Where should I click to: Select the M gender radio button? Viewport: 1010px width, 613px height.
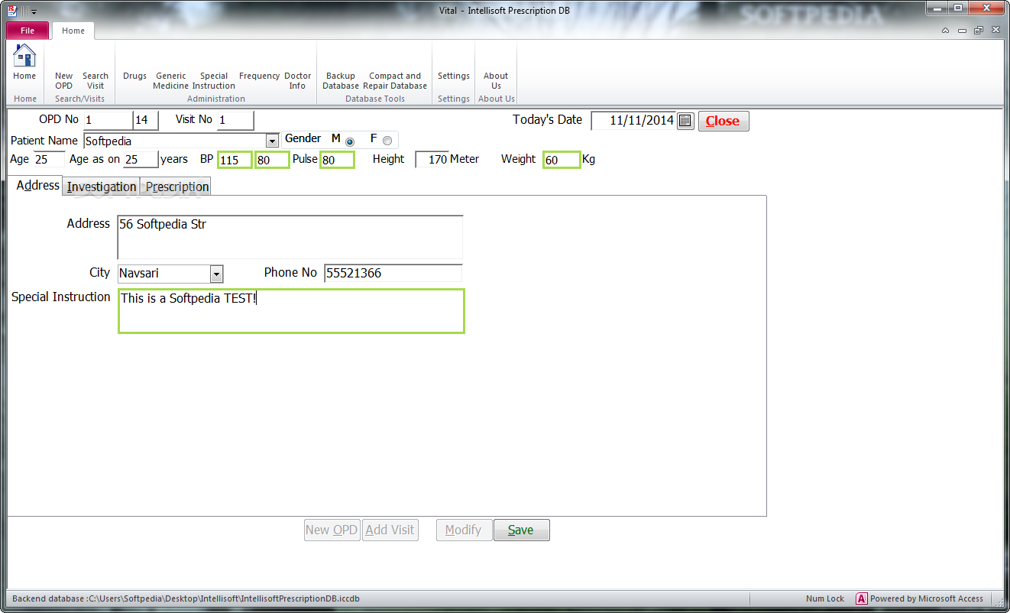(350, 141)
